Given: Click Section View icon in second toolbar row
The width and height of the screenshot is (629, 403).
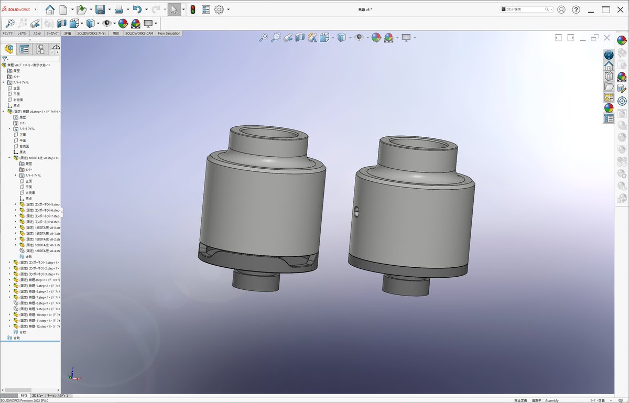Looking at the screenshot, I should click(61, 23).
